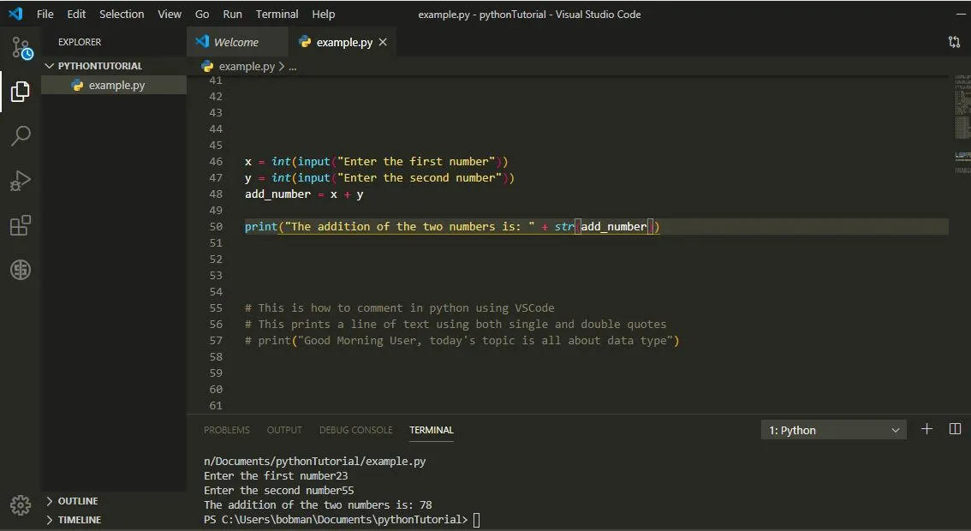Open the Run menu
Viewport: 971px width, 531px height.
click(x=232, y=14)
